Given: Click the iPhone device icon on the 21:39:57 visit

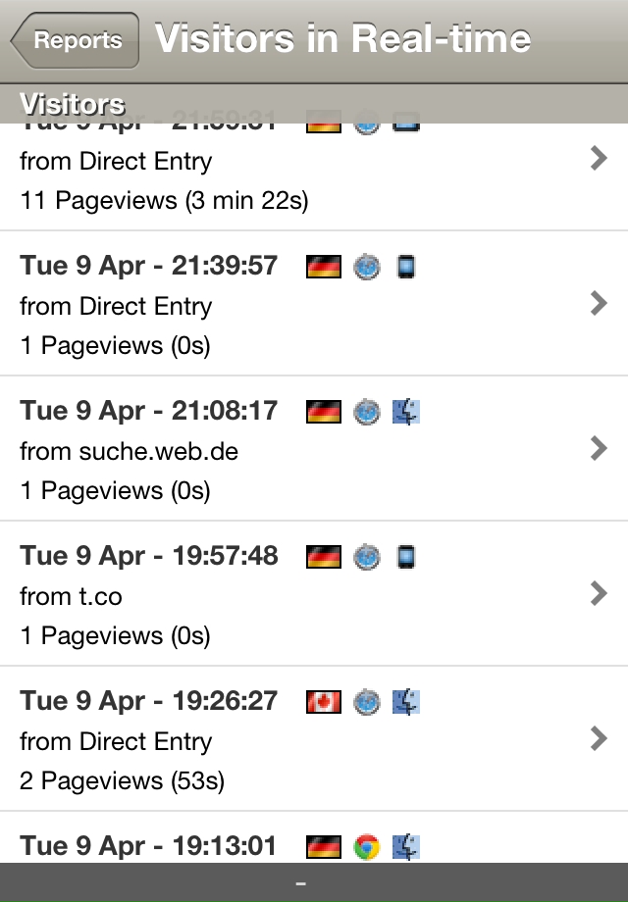Looking at the screenshot, I should (x=406, y=267).
